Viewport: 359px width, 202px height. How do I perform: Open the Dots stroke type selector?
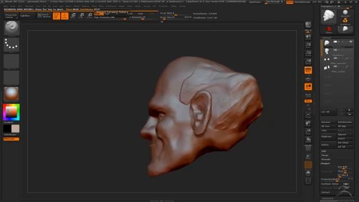(11, 44)
